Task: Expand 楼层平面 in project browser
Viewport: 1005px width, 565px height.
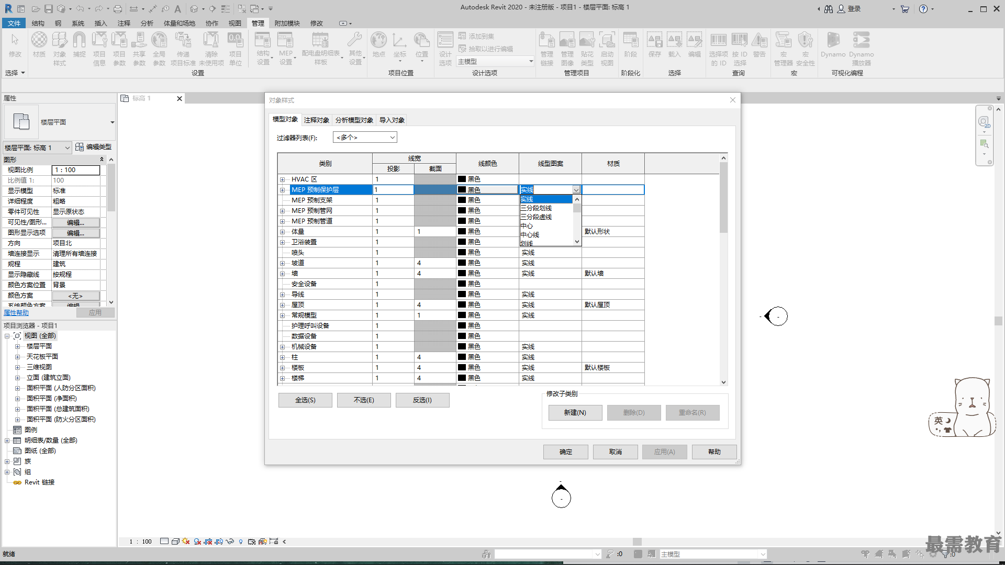Action: coord(17,346)
